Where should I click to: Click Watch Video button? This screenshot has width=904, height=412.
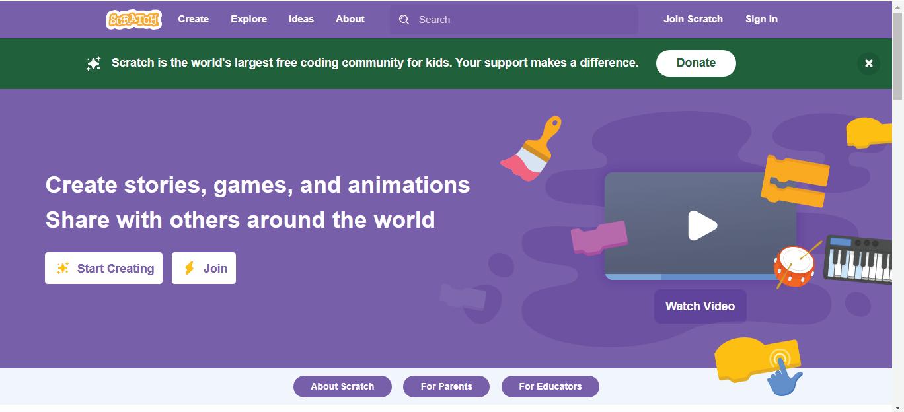(700, 306)
